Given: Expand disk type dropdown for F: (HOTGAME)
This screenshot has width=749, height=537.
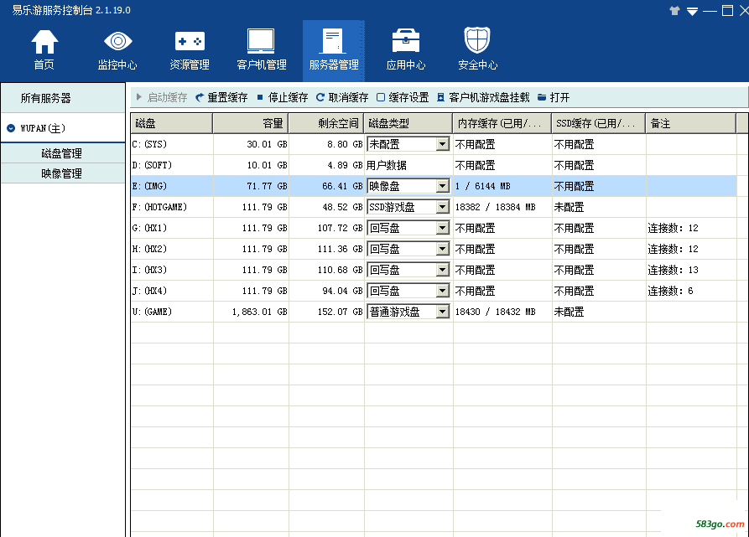Looking at the screenshot, I should pos(443,207).
